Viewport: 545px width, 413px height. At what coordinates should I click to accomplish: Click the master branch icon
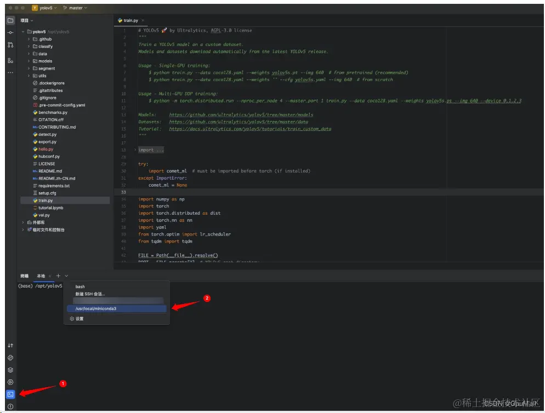65,8
